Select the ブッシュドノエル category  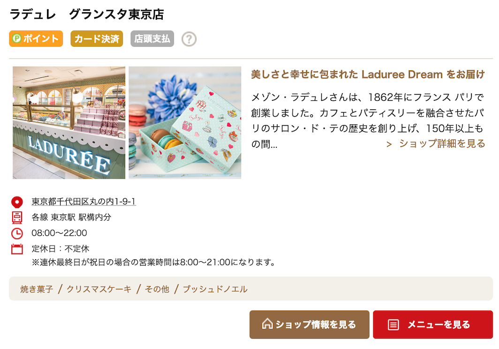click(x=215, y=289)
